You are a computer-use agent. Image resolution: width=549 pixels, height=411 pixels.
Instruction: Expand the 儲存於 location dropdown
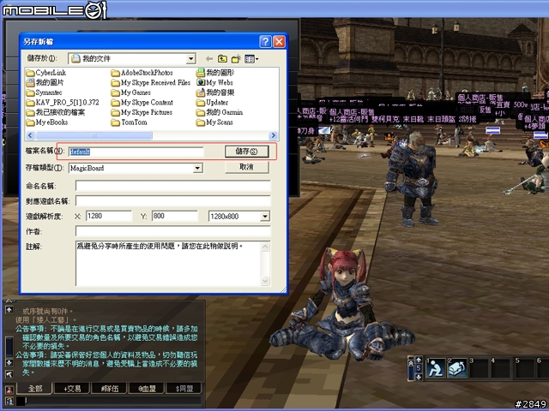tap(190, 59)
